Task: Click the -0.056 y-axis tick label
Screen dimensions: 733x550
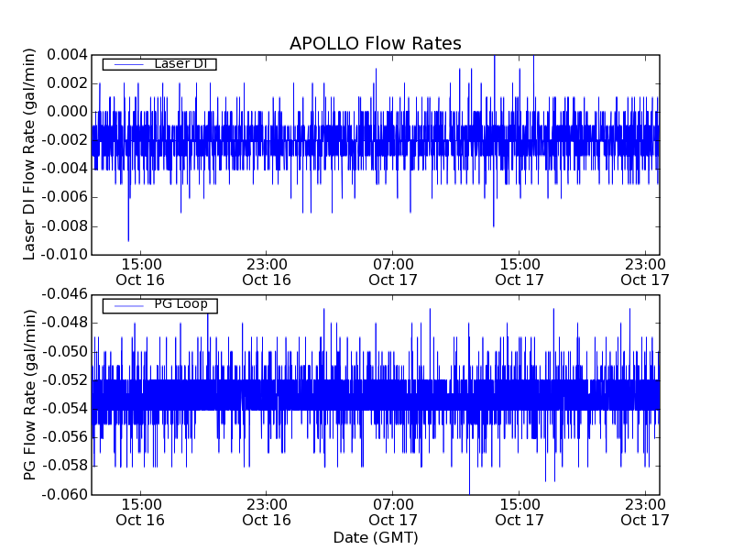Action: tap(65, 437)
